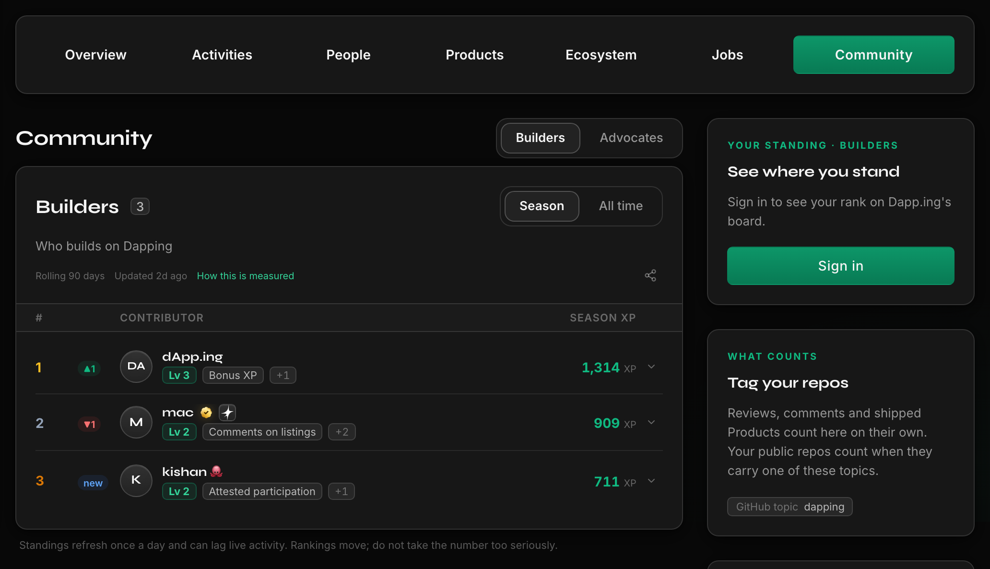Expand kishan's 711 XP row chevron
The height and width of the screenshot is (569, 990).
(x=651, y=481)
